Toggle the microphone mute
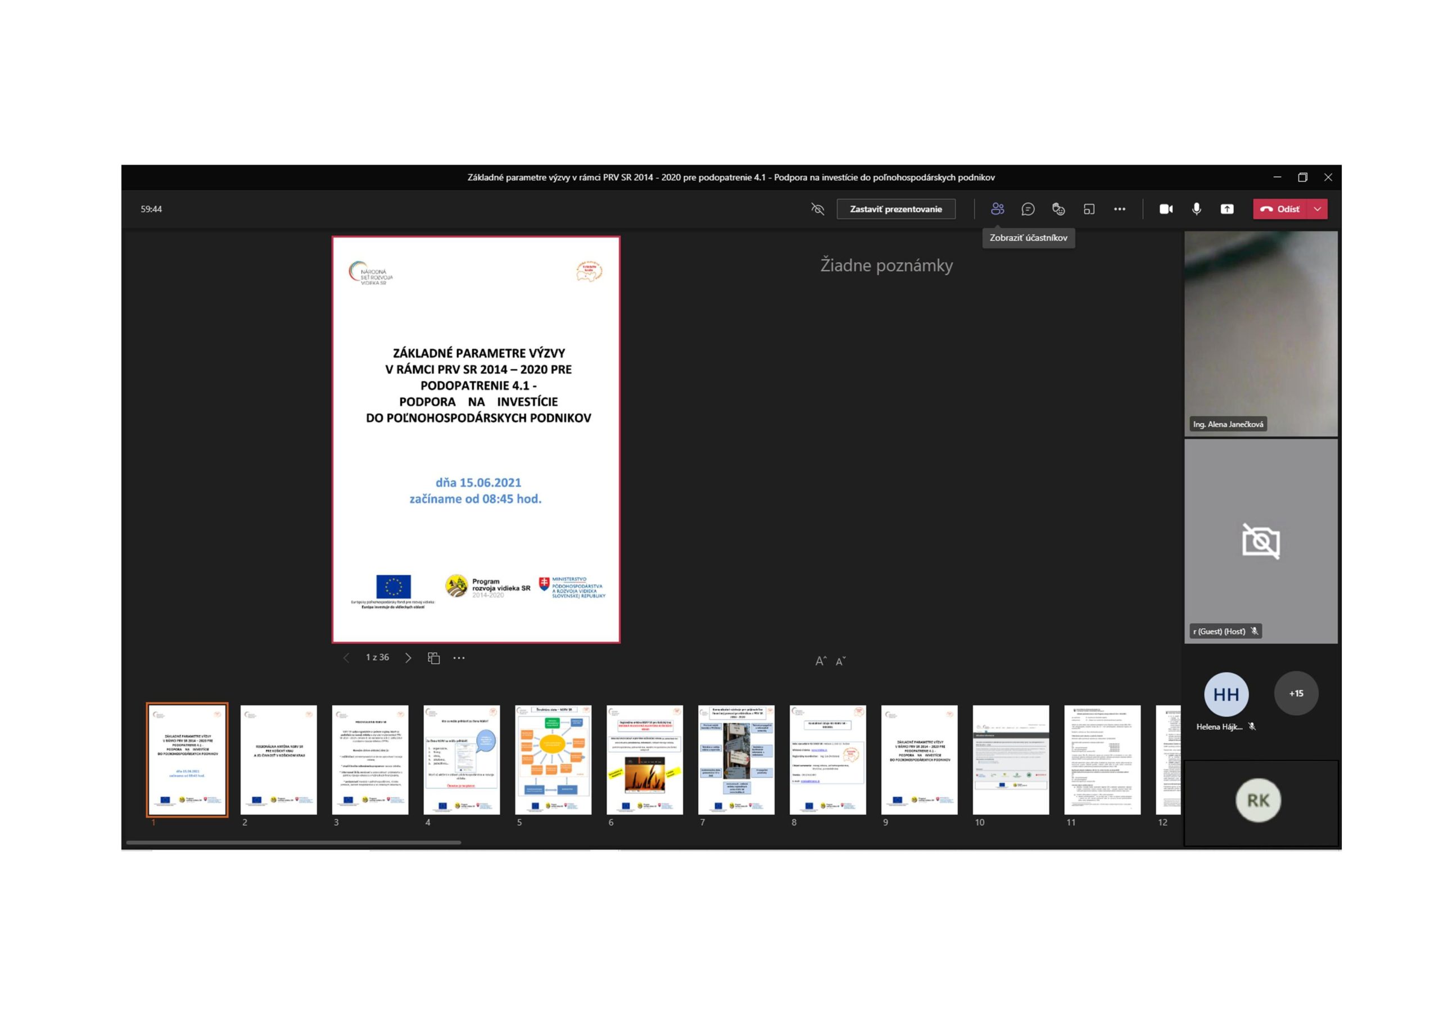Screen dimensions: 1439x1017 (1197, 208)
